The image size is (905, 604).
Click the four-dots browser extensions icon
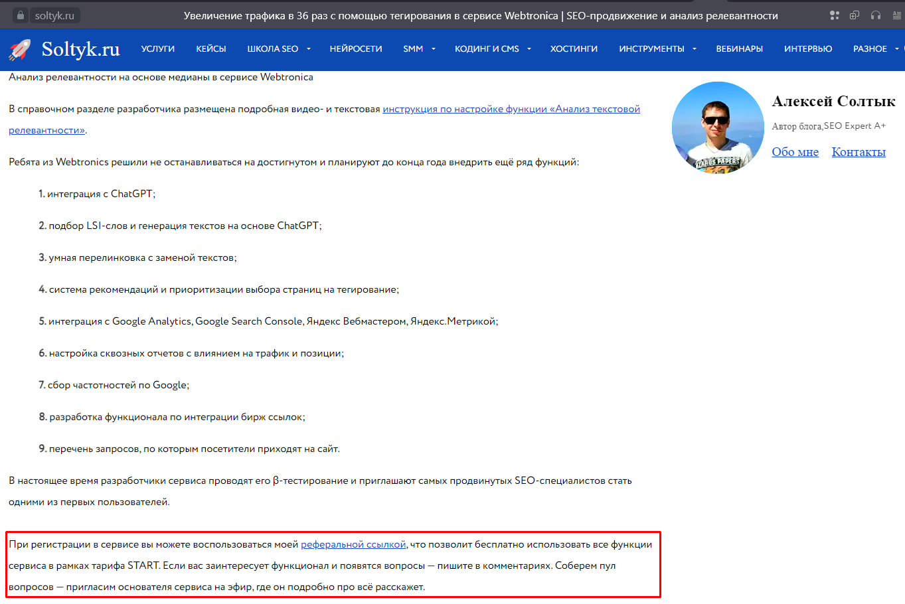point(835,15)
